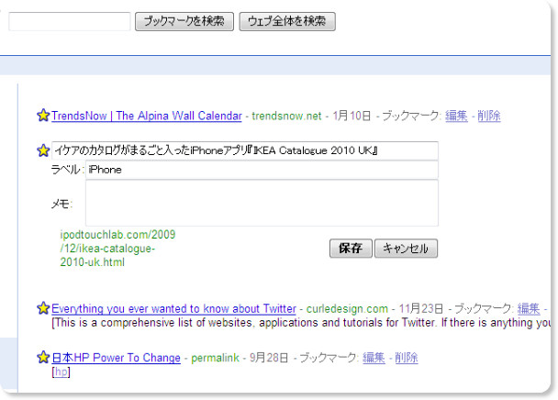Click trendsnow.net domain text
This screenshot has height=400, width=558.
click(x=286, y=116)
